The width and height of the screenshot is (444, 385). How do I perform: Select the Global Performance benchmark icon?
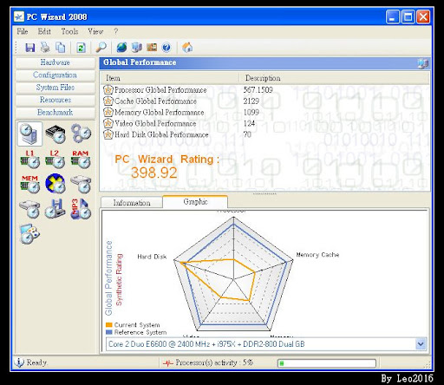[29, 134]
